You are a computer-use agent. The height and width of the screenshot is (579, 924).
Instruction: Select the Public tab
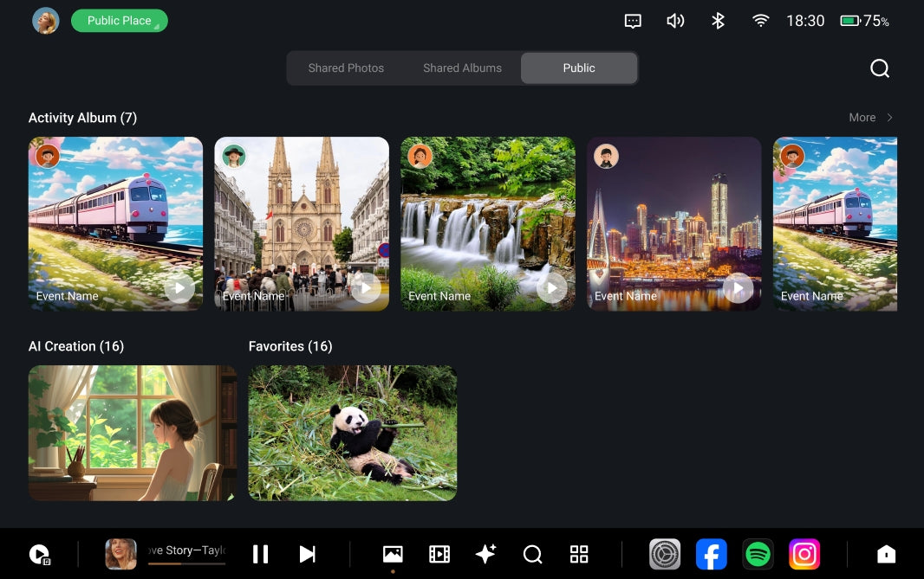point(579,68)
